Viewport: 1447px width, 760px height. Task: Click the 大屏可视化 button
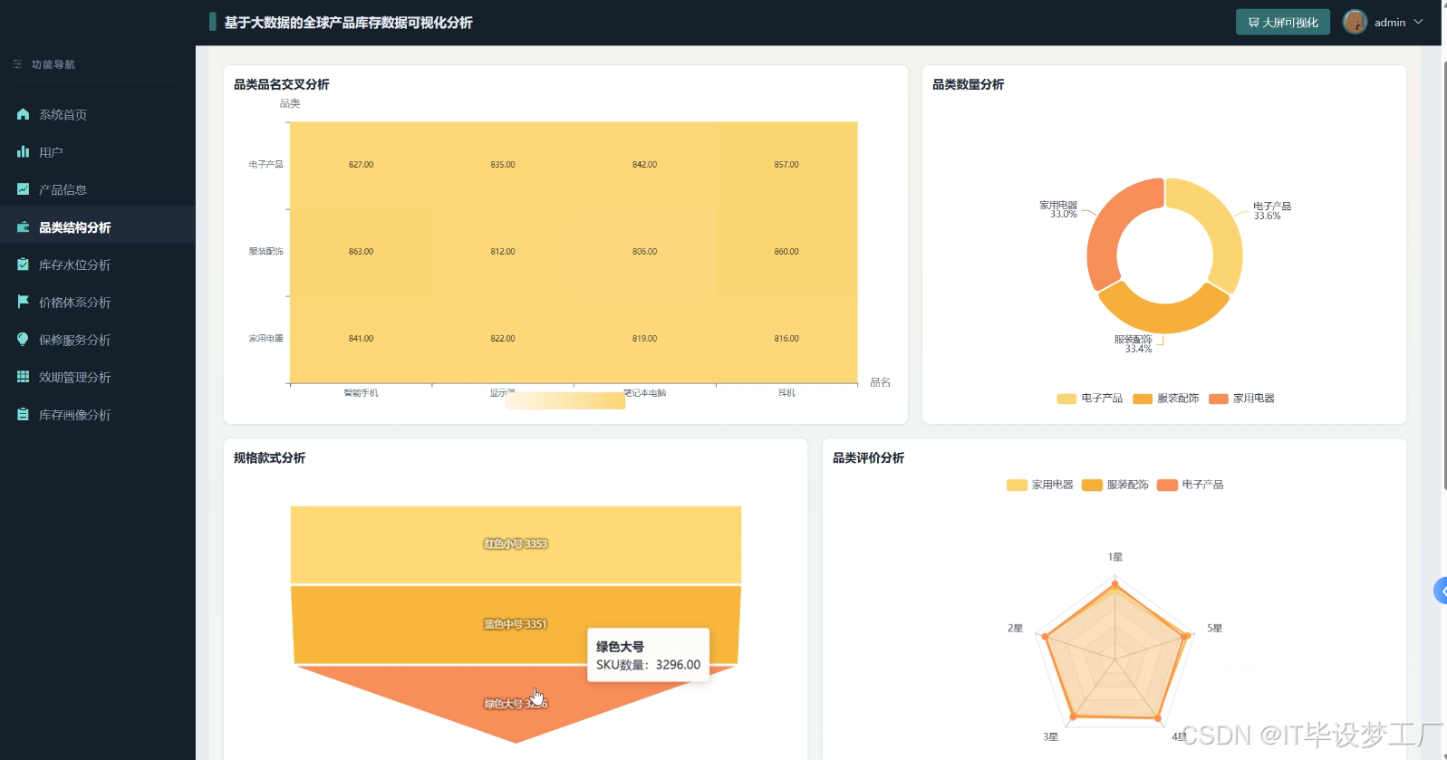pyautogui.click(x=1282, y=22)
